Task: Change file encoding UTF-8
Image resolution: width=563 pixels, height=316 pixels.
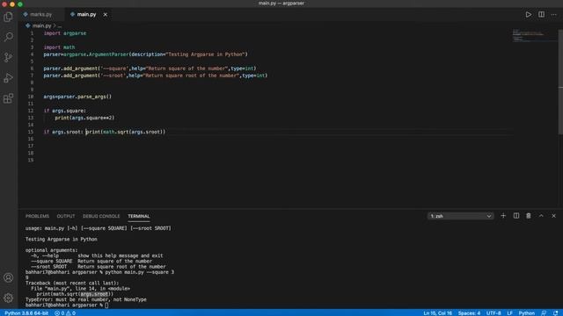Action: 494,312
